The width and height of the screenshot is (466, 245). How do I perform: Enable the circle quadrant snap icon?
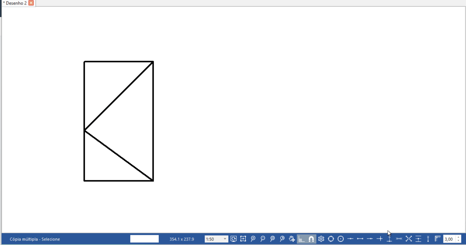point(331,239)
